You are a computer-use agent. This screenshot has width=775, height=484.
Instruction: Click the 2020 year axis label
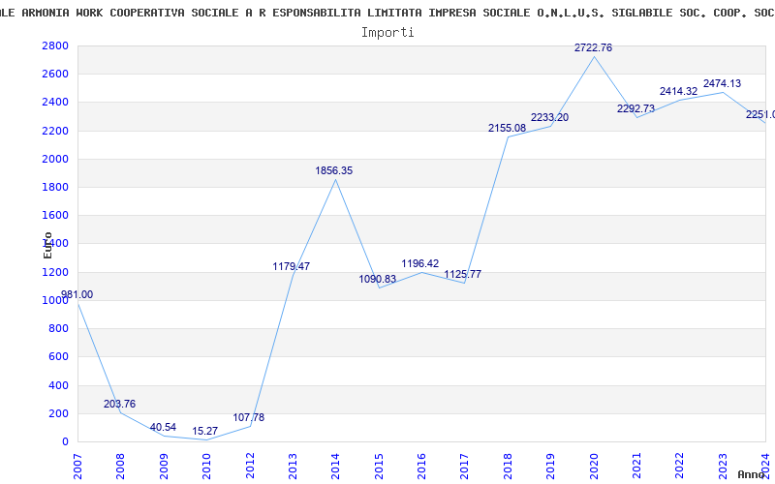click(594, 466)
